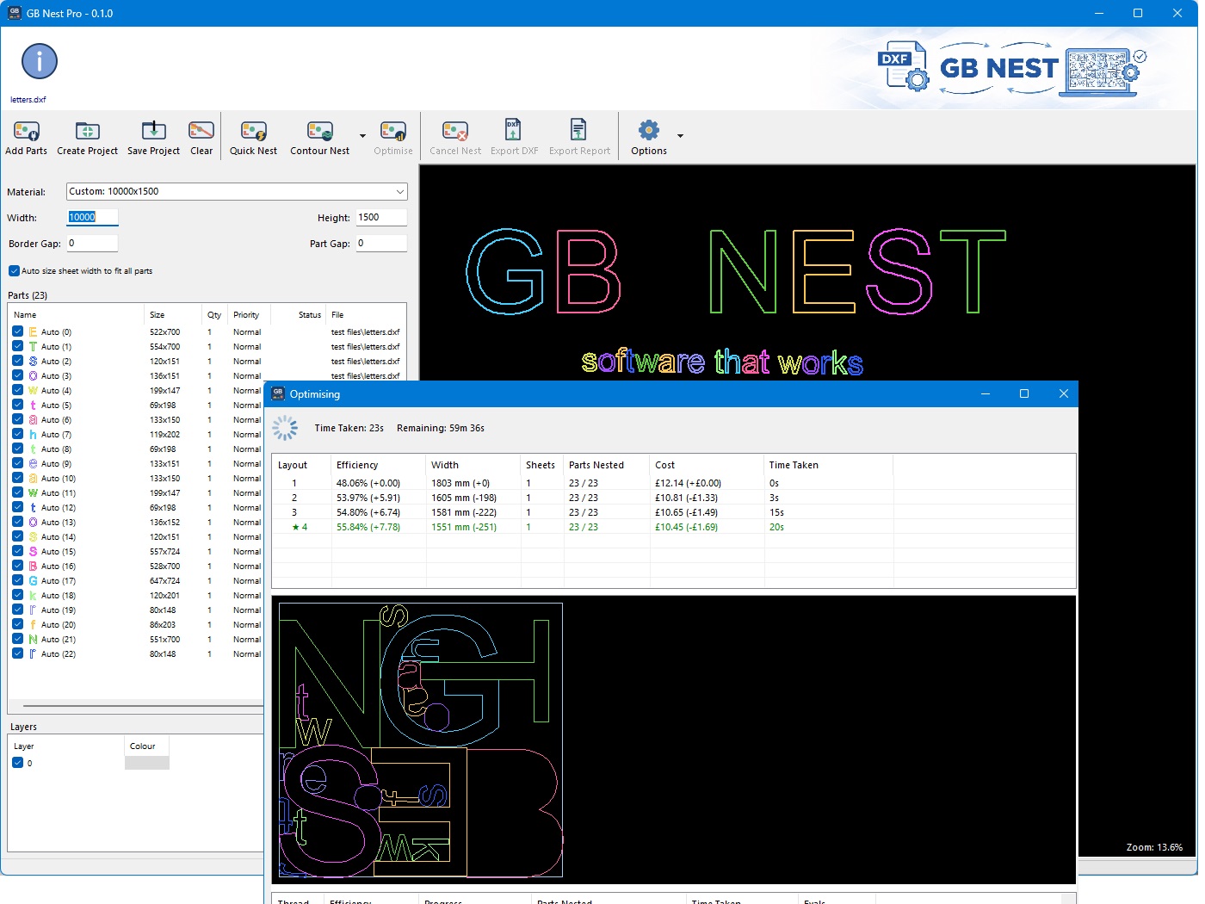
Task: Click the Add Parts toolbar icon
Action: coord(26,131)
